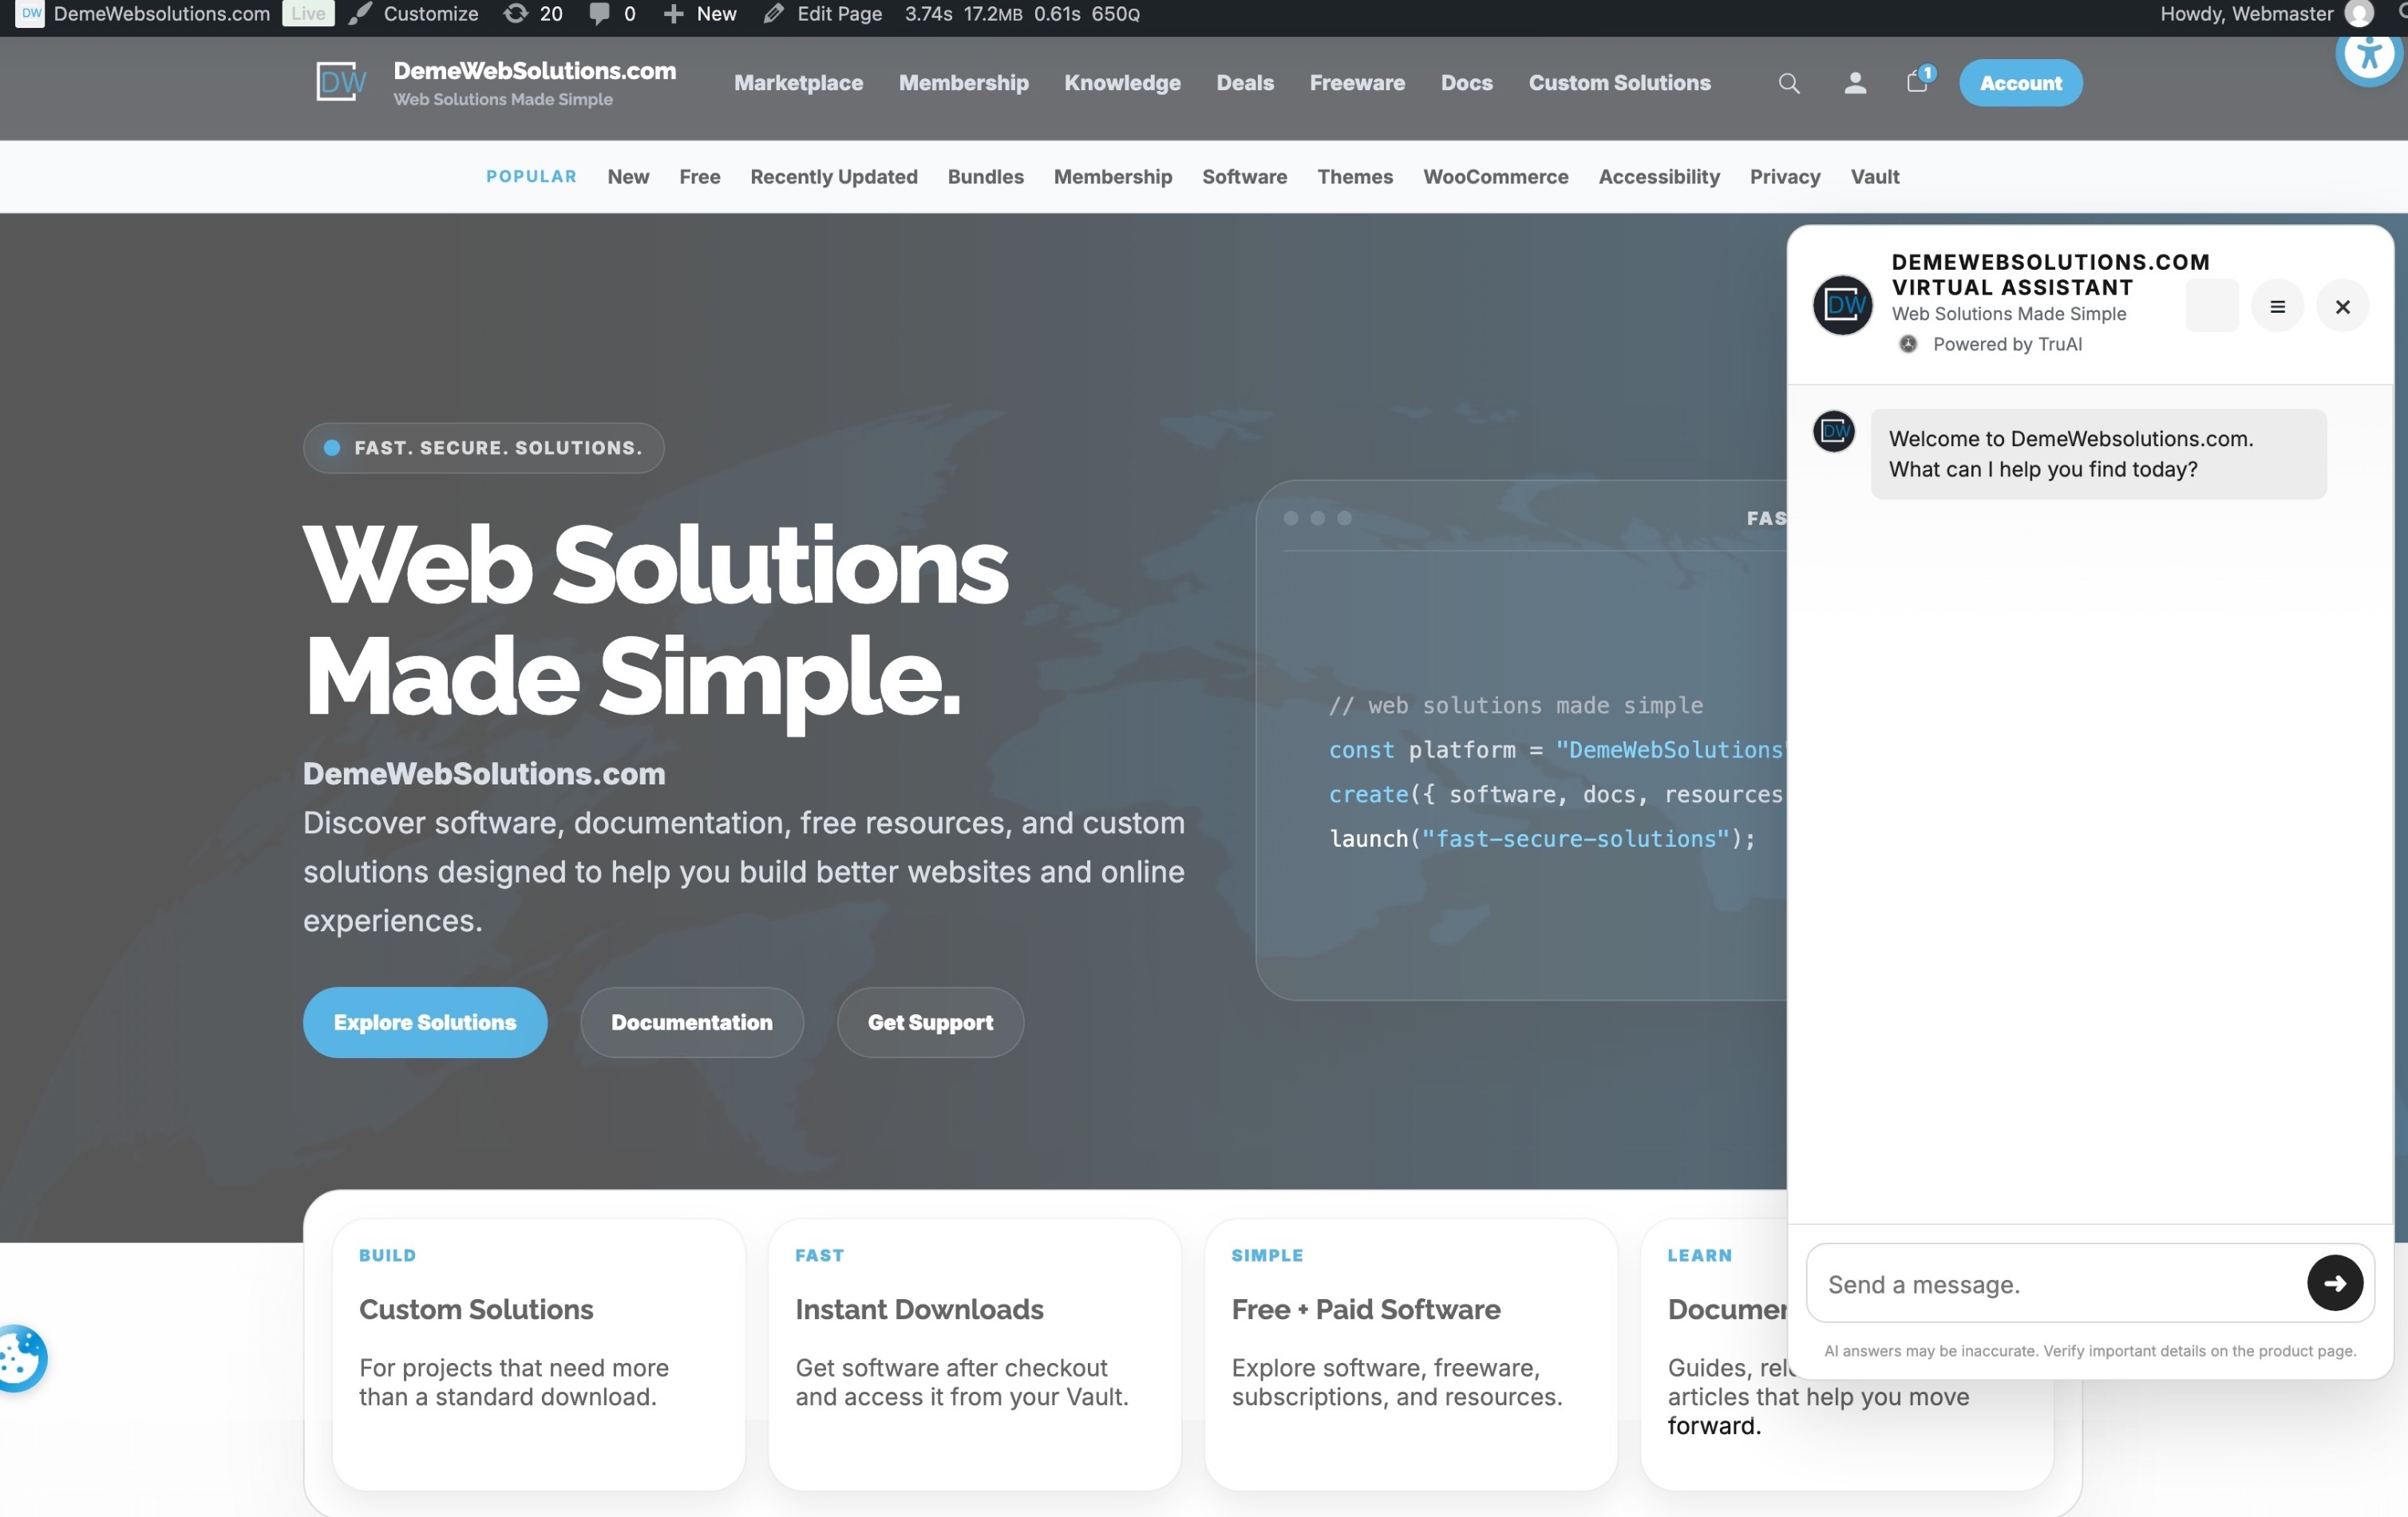Open the shopping cart icon
Screen dimensions: 2408x1517
[1918, 80]
